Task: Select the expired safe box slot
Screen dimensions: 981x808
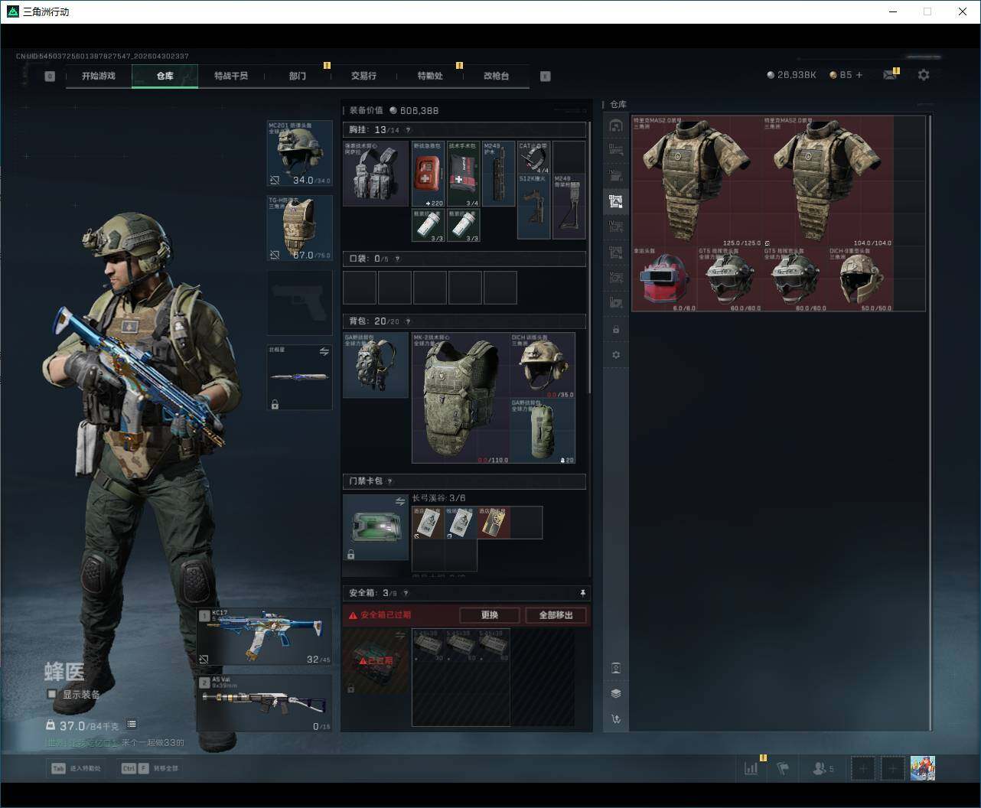Action: [376, 661]
